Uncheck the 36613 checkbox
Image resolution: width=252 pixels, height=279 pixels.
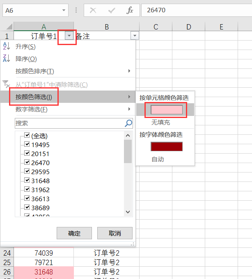pos(27,198)
